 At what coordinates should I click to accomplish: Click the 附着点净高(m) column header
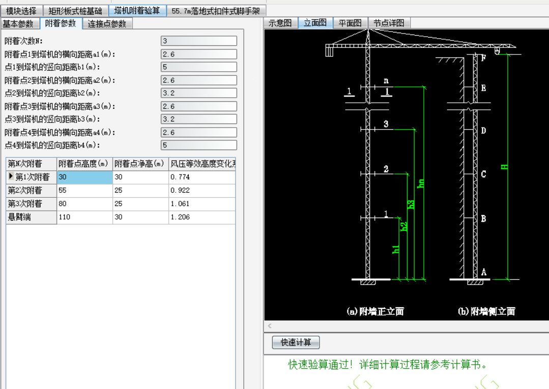click(x=141, y=164)
